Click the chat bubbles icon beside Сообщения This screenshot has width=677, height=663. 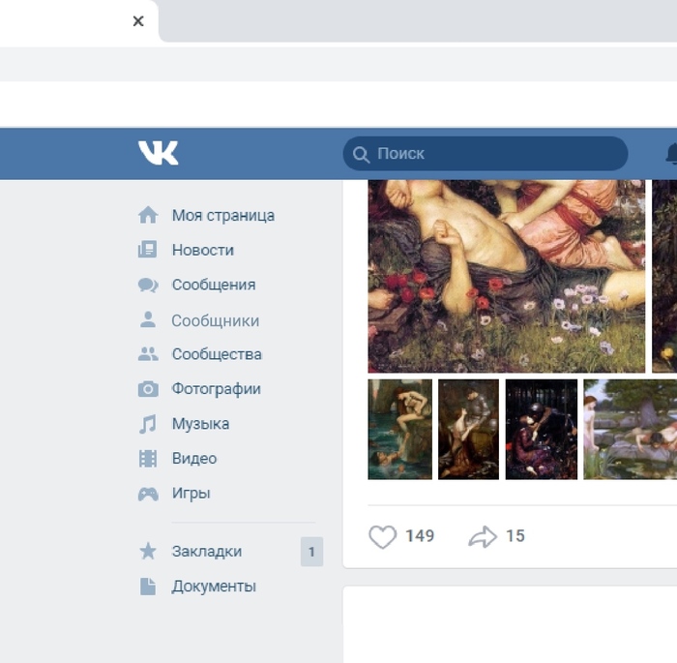pyautogui.click(x=148, y=285)
